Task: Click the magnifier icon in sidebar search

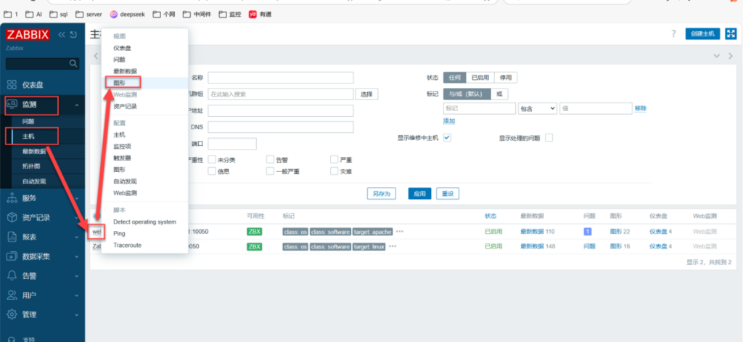Action: pyautogui.click(x=73, y=64)
